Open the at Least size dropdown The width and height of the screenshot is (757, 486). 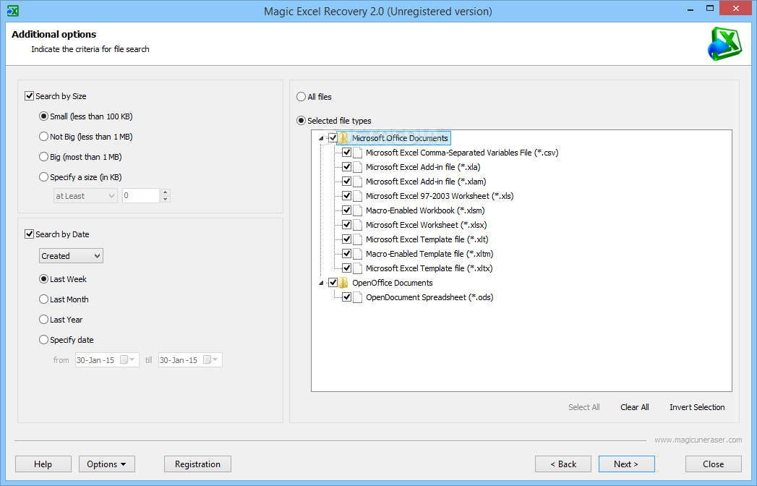click(x=85, y=196)
